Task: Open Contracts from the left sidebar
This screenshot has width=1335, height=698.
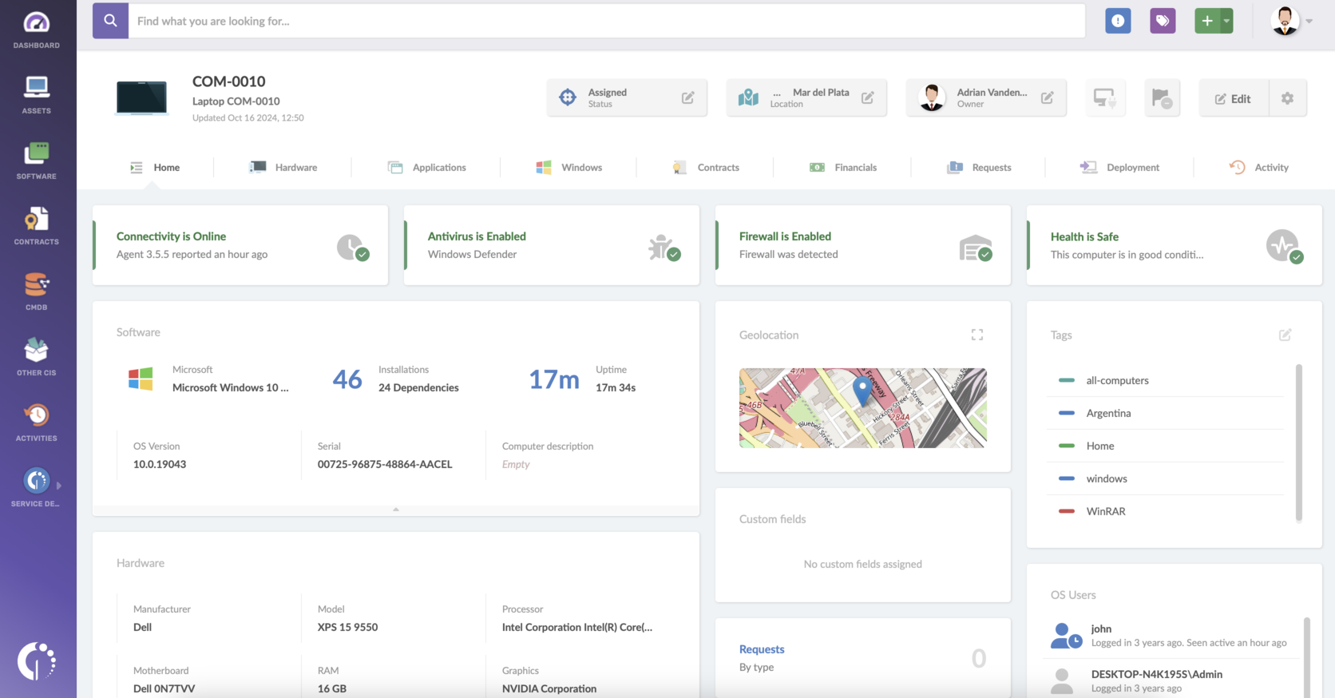Action: [36, 225]
